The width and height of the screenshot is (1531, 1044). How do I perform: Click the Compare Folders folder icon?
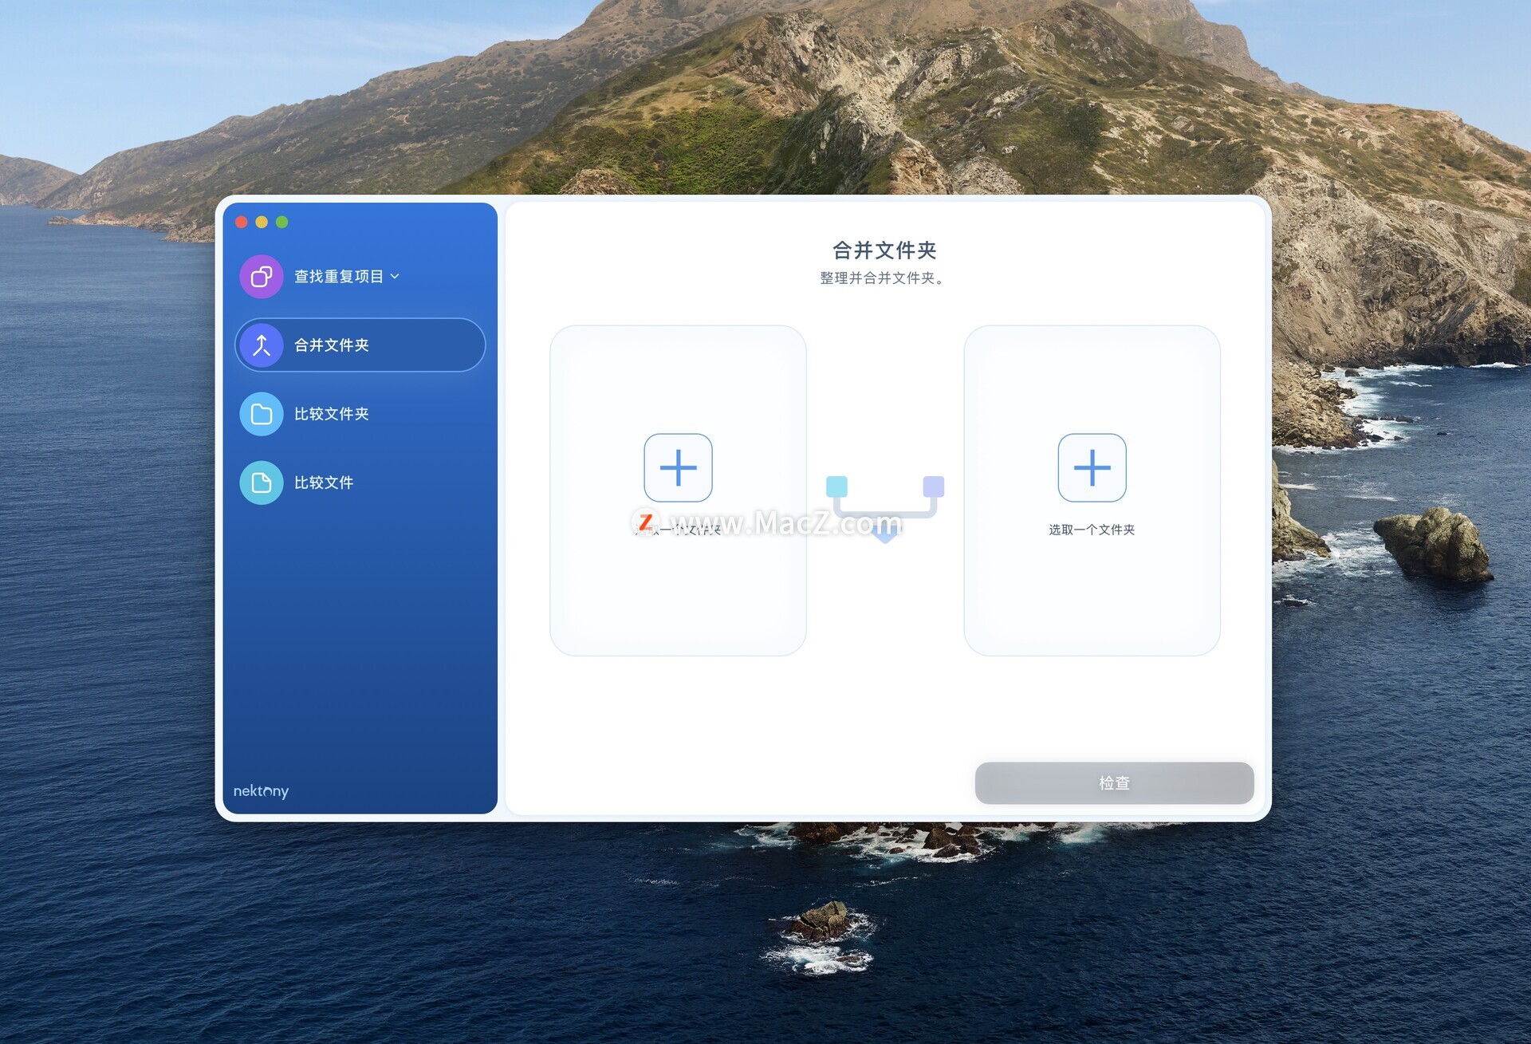(x=262, y=414)
